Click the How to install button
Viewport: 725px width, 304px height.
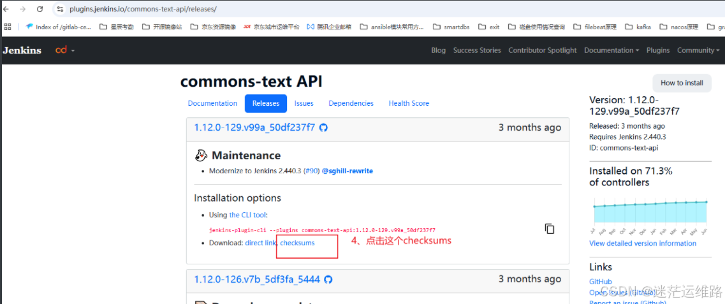pyautogui.click(x=682, y=83)
